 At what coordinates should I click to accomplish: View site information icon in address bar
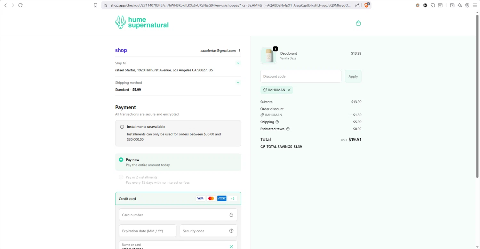click(105, 5)
